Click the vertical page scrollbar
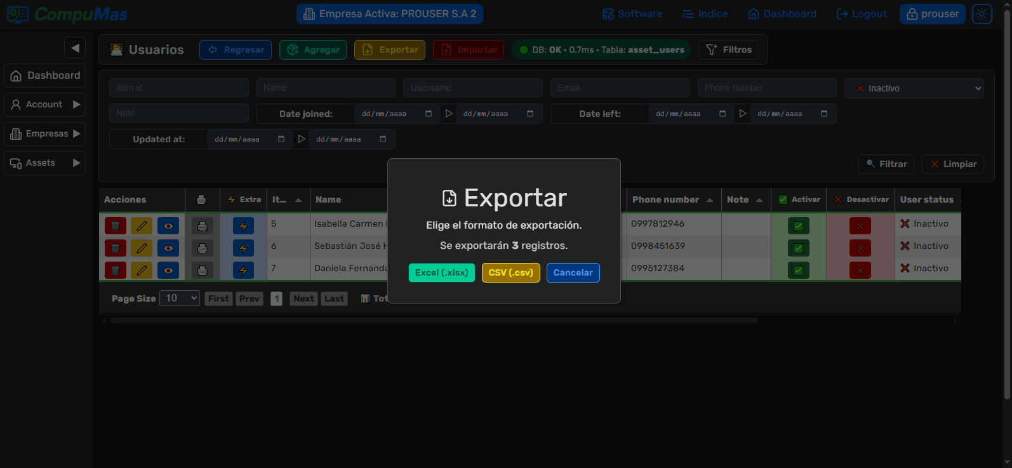The height and width of the screenshot is (468, 1012). point(1007,203)
